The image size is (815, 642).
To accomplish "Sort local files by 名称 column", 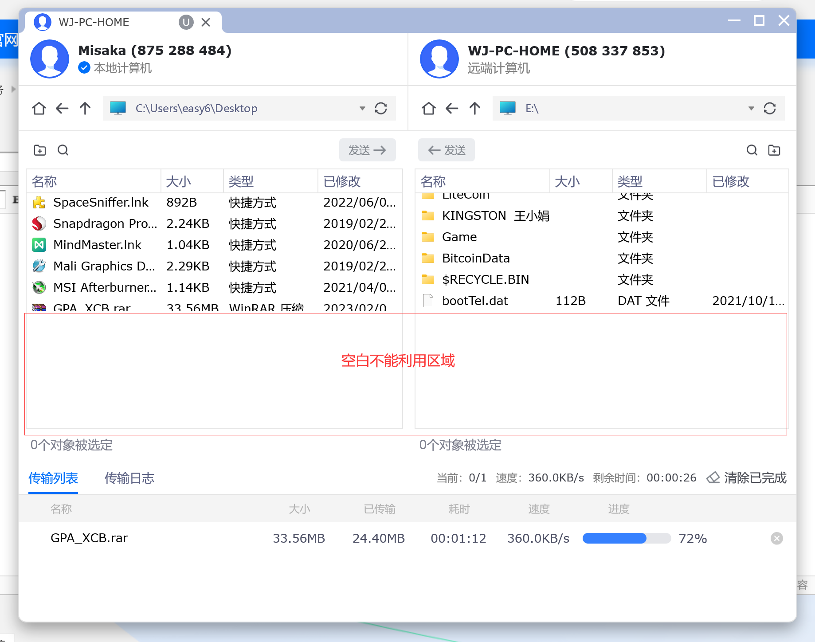I will point(93,181).
